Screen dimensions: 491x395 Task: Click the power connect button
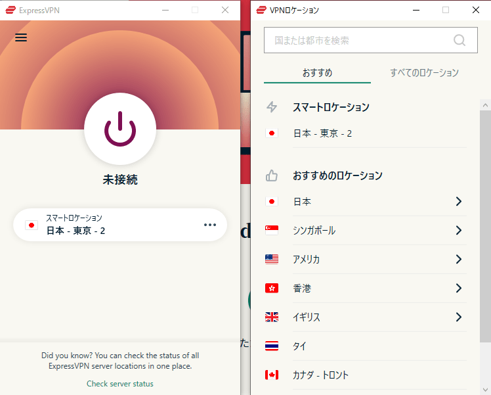pos(120,129)
